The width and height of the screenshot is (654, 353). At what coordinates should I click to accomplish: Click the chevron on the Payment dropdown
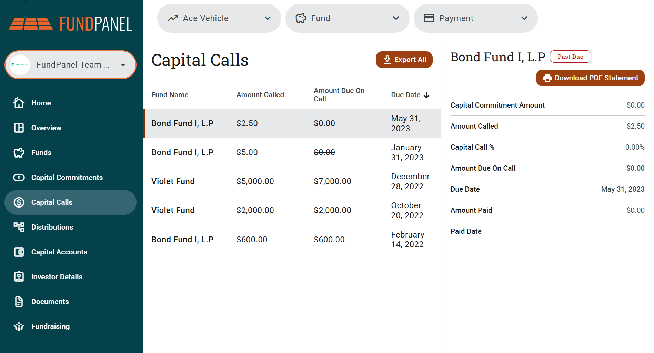[524, 18]
